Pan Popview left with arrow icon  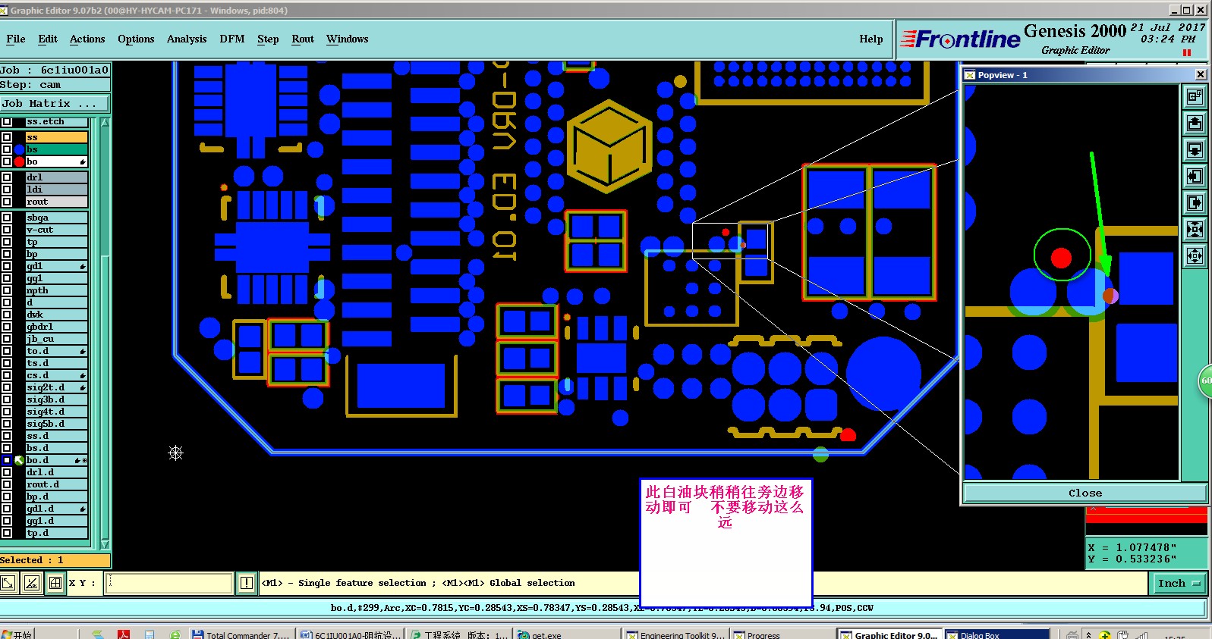click(x=1195, y=176)
